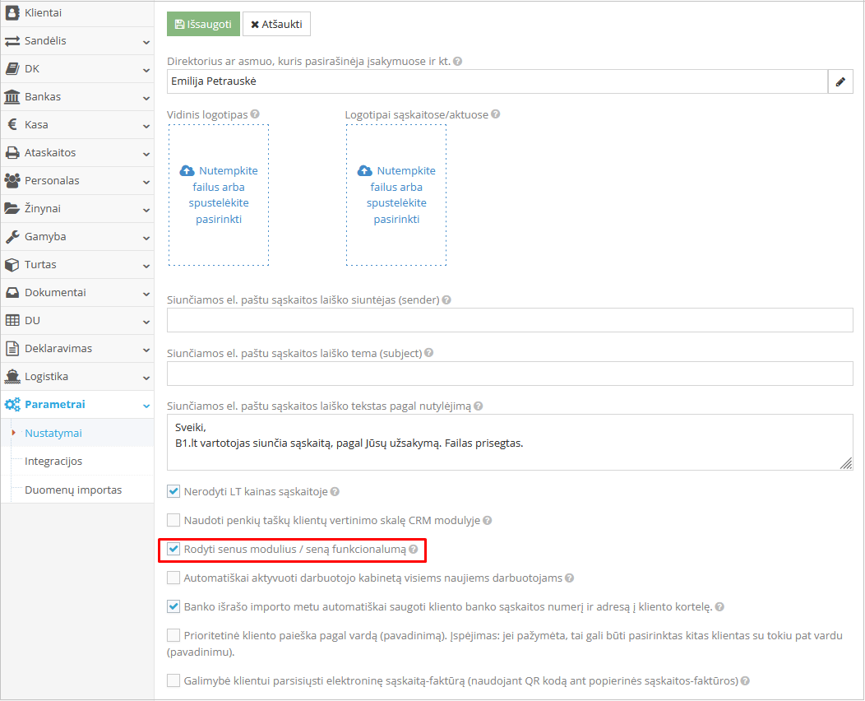This screenshot has width=865, height=701.
Task: Open Integracijos submenu item
Action: tap(53, 462)
